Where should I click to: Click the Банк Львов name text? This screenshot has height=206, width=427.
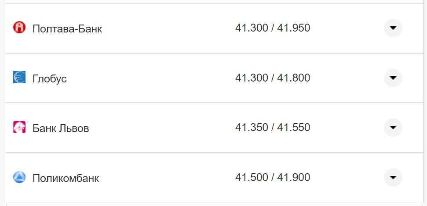(x=61, y=128)
